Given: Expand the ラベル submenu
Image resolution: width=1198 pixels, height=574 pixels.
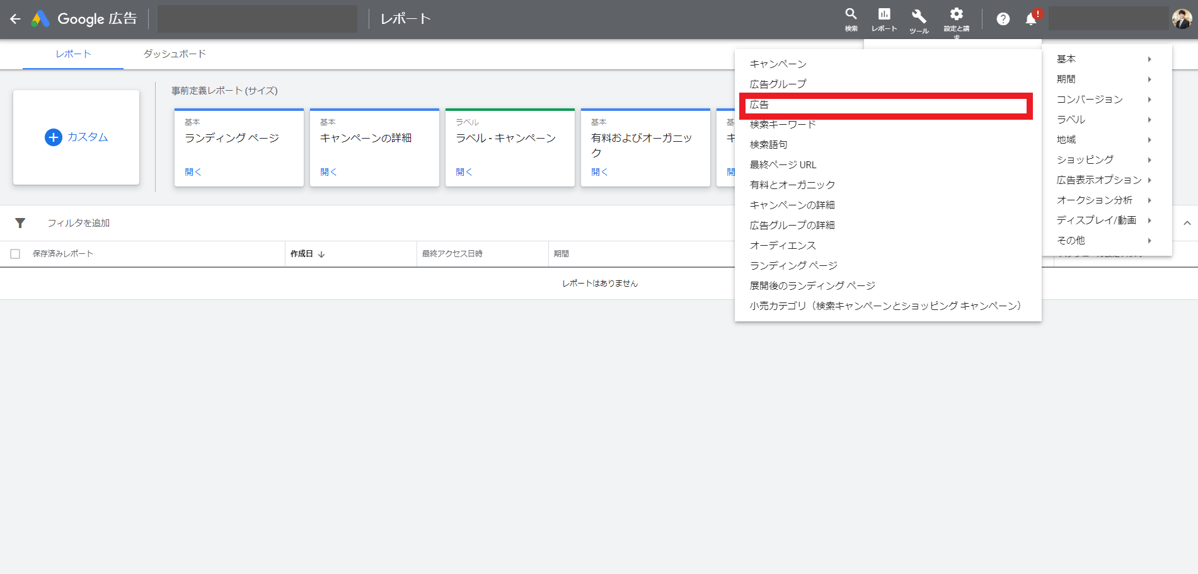Looking at the screenshot, I should click(x=1107, y=120).
